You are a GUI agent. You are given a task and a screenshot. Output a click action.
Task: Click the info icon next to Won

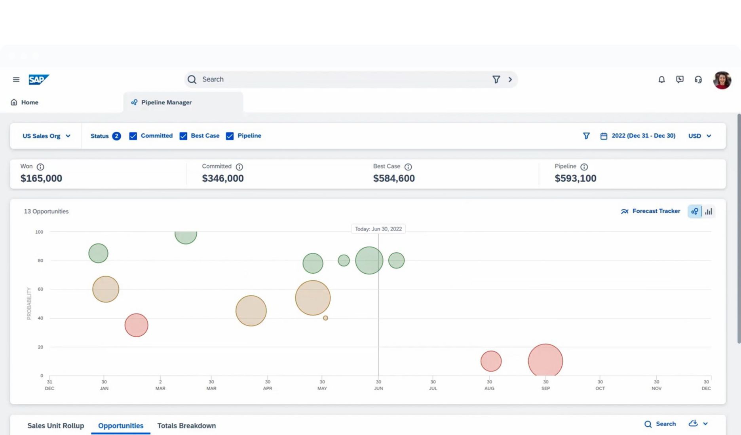click(40, 167)
